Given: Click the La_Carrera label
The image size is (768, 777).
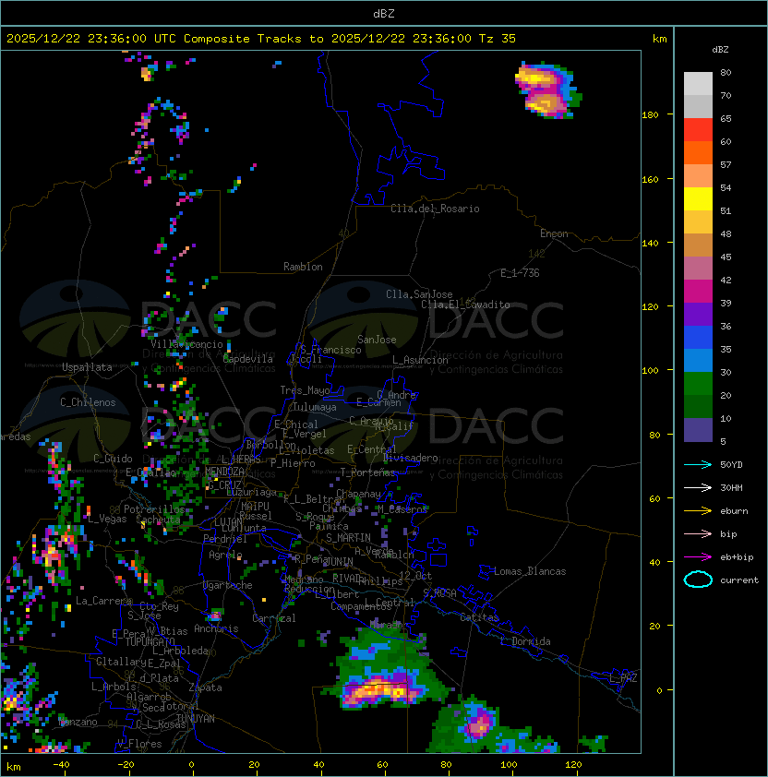Looking at the screenshot, I should click(103, 601).
